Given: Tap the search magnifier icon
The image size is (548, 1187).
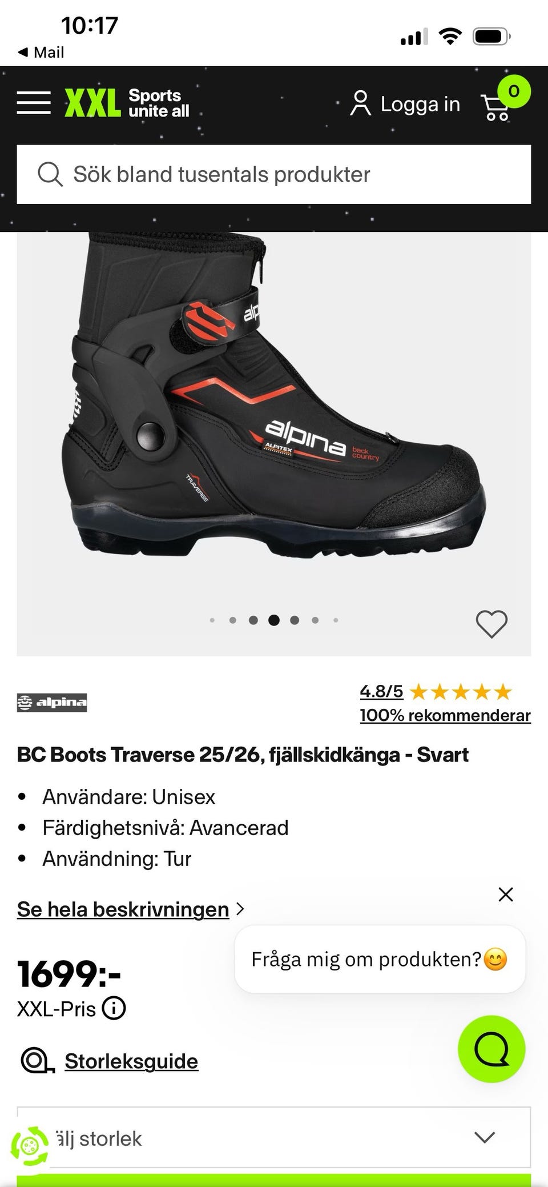Looking at the screenshot, I should [50, 174].
